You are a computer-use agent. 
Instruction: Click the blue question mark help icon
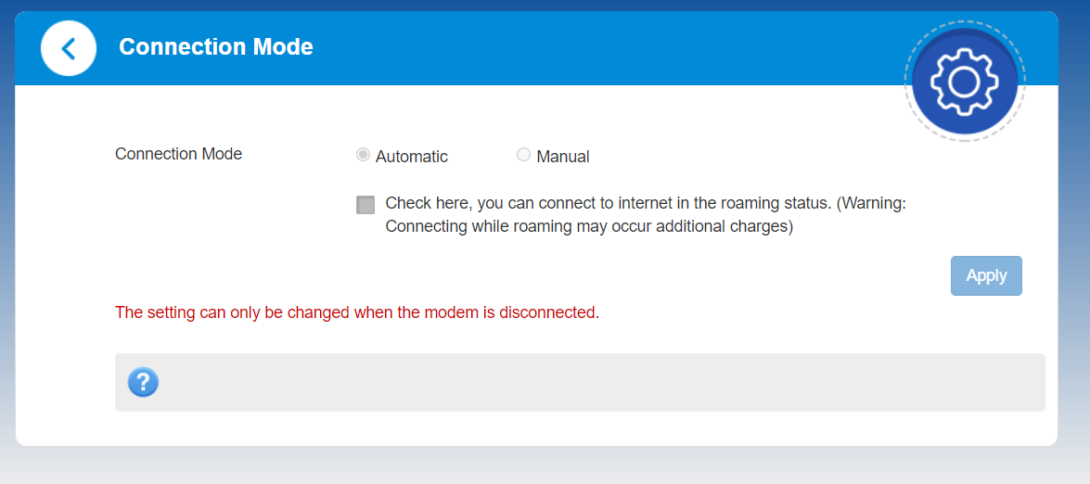tap(143, 382)
